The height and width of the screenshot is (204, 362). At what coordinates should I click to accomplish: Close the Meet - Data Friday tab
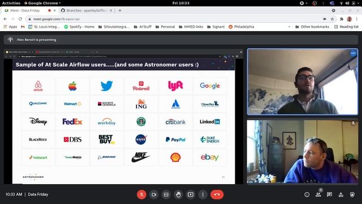coord(55,10)
